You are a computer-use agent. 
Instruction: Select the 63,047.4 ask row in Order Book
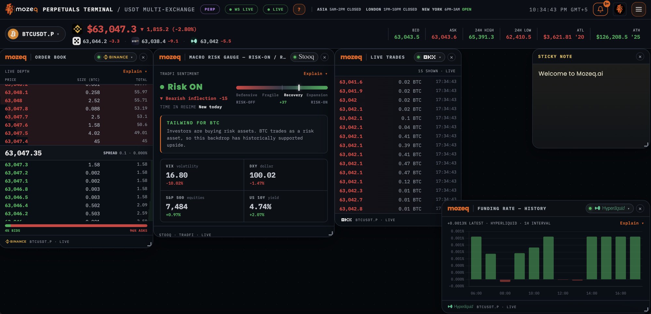tap(76, 141)
